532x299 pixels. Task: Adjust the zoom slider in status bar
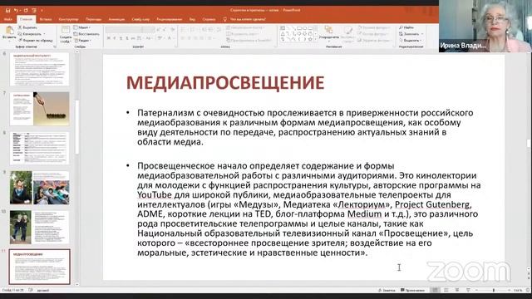coord(493,290)
